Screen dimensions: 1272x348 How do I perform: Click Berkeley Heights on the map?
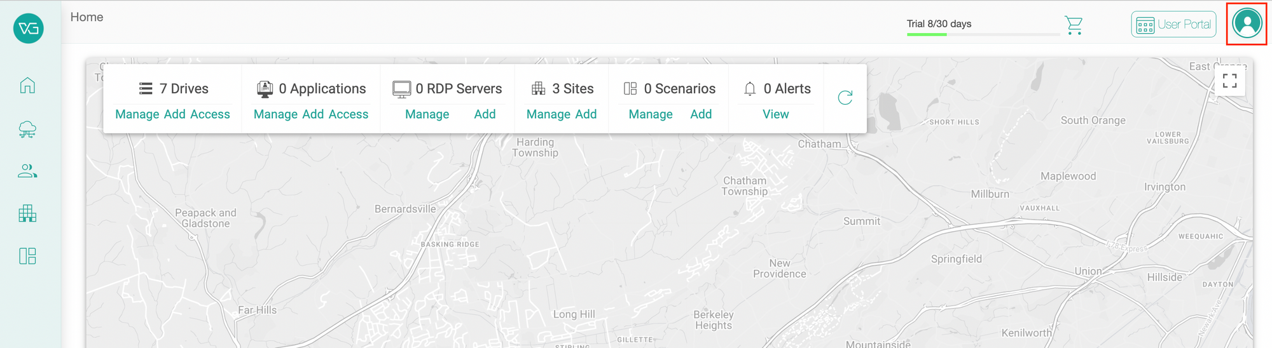(x=714, y=320)
